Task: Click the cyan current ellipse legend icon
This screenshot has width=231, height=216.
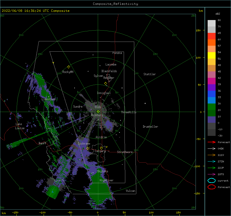Action: pos(211,181)
